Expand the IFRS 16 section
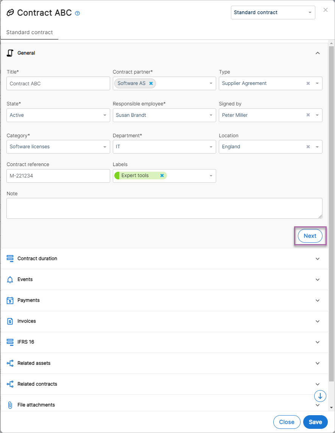This screenshot has height=433, width=335. tap(164, 342)
